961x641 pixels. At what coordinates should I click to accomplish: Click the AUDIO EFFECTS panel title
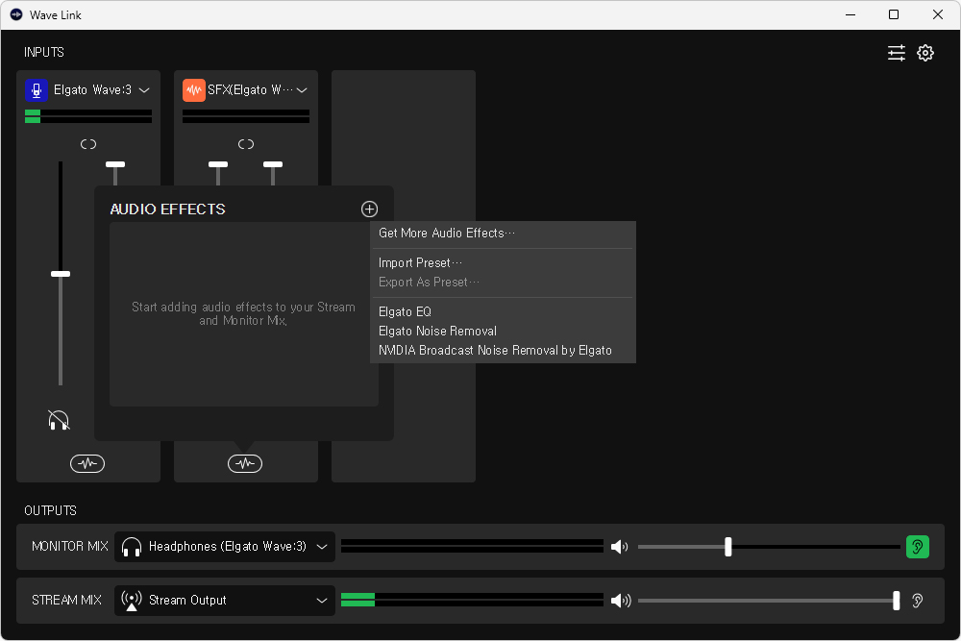(x=167, y=209)
